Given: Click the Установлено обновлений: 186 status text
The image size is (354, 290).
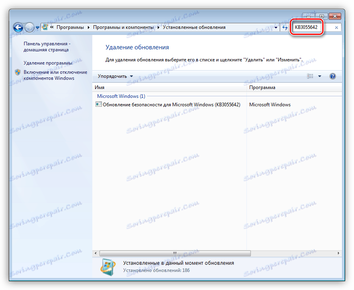Looking at the screenshot, I should (x=156, y=270).
